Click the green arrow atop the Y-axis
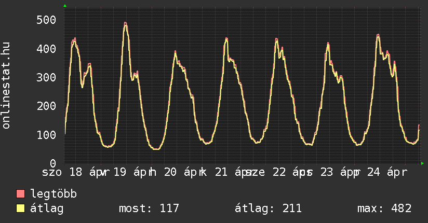This screenshot has height=223, width=428. pyautogui.click(x=65, y=6)
